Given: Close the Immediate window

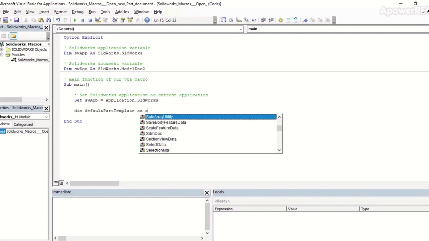Looking at the screenshot, I should (207, 192).
